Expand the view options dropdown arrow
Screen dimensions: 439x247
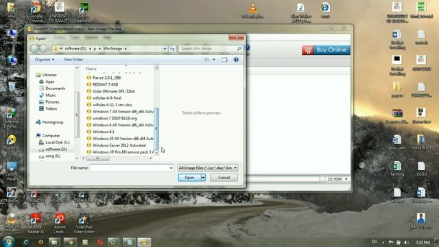214,60
